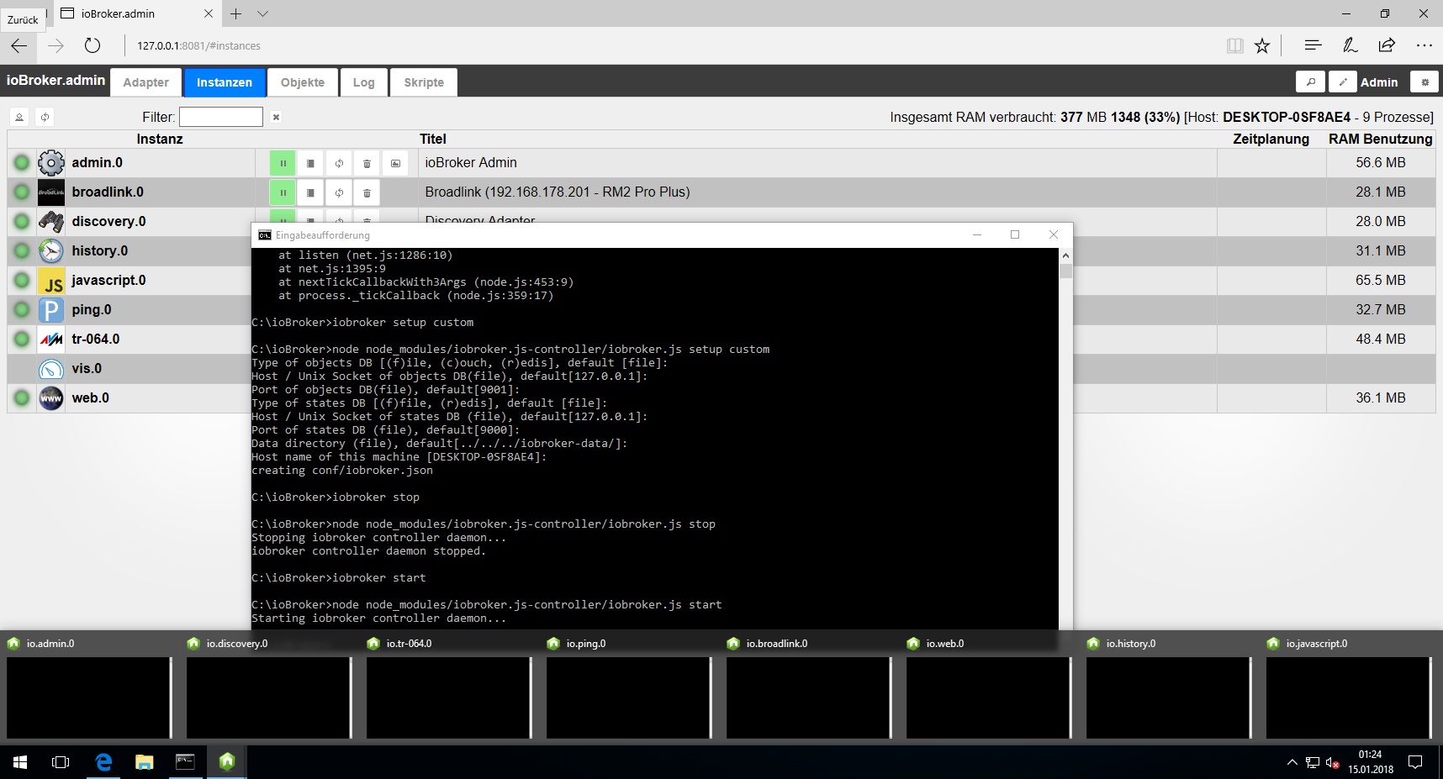Click the key icon in the ioBroker header
This screenshot has width=1443, height=779.
[x=1310, y=82]
